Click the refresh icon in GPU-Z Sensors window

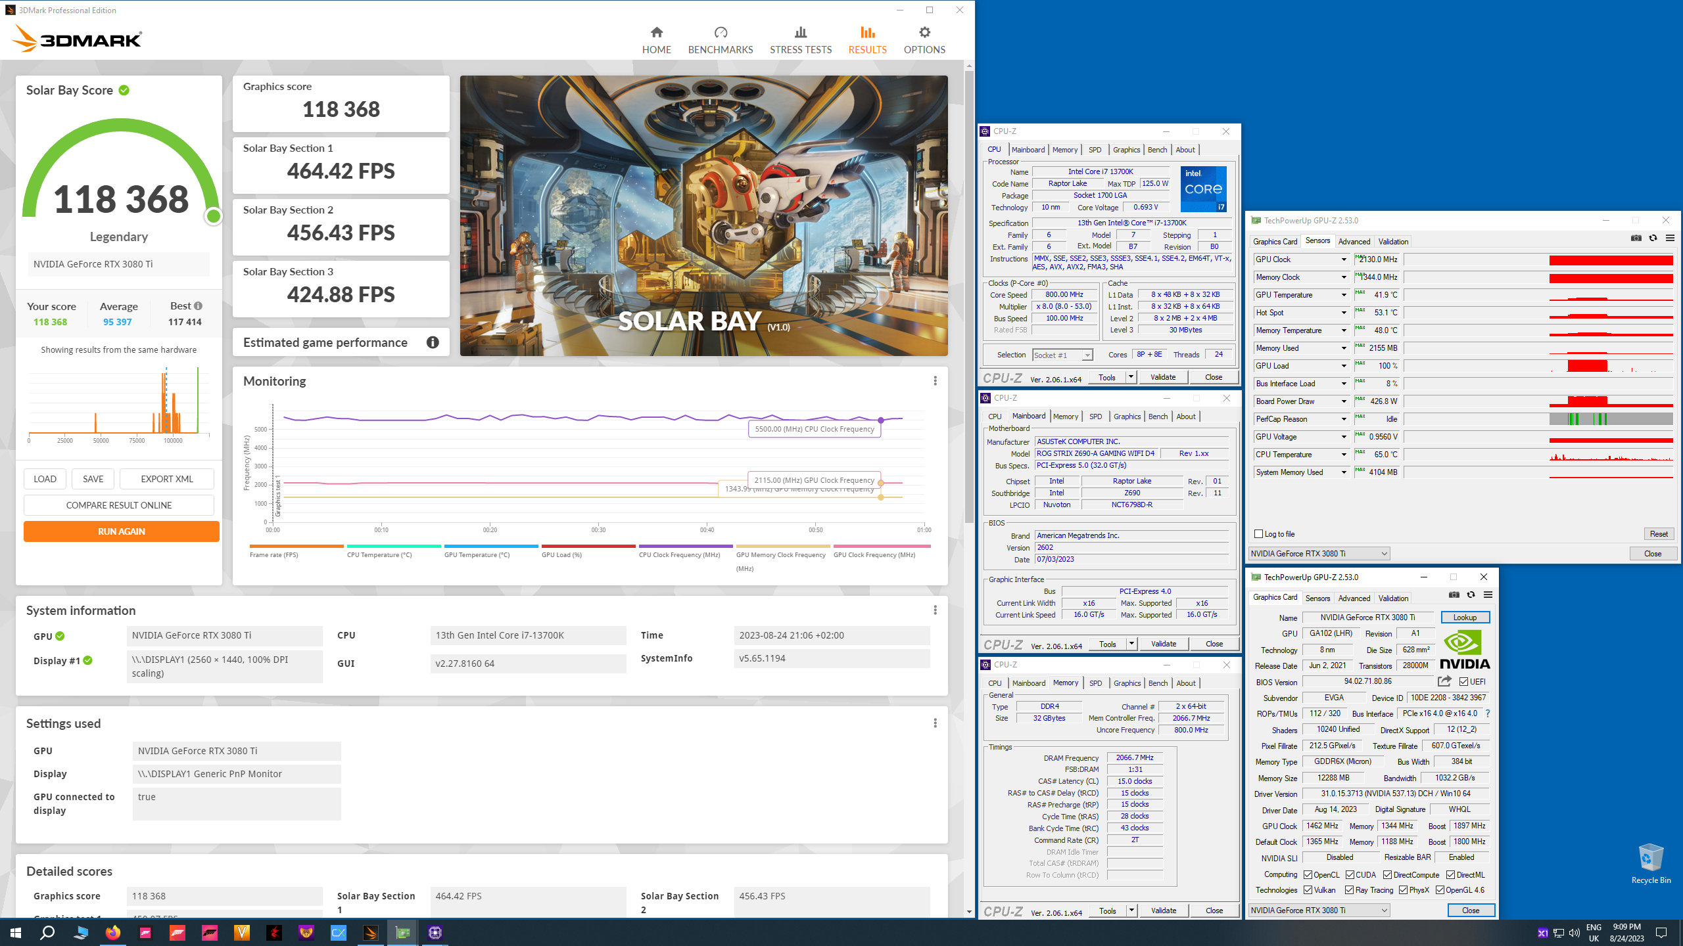[1653, 238]
